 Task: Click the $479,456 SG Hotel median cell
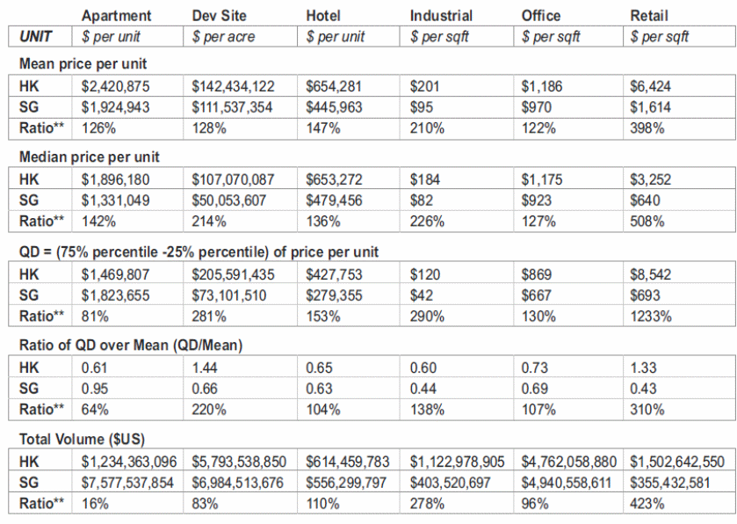[x=334, y=201]
